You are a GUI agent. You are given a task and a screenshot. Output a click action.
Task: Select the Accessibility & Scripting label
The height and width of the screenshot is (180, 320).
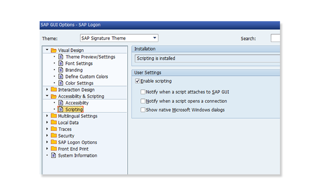tap(81, 96)
